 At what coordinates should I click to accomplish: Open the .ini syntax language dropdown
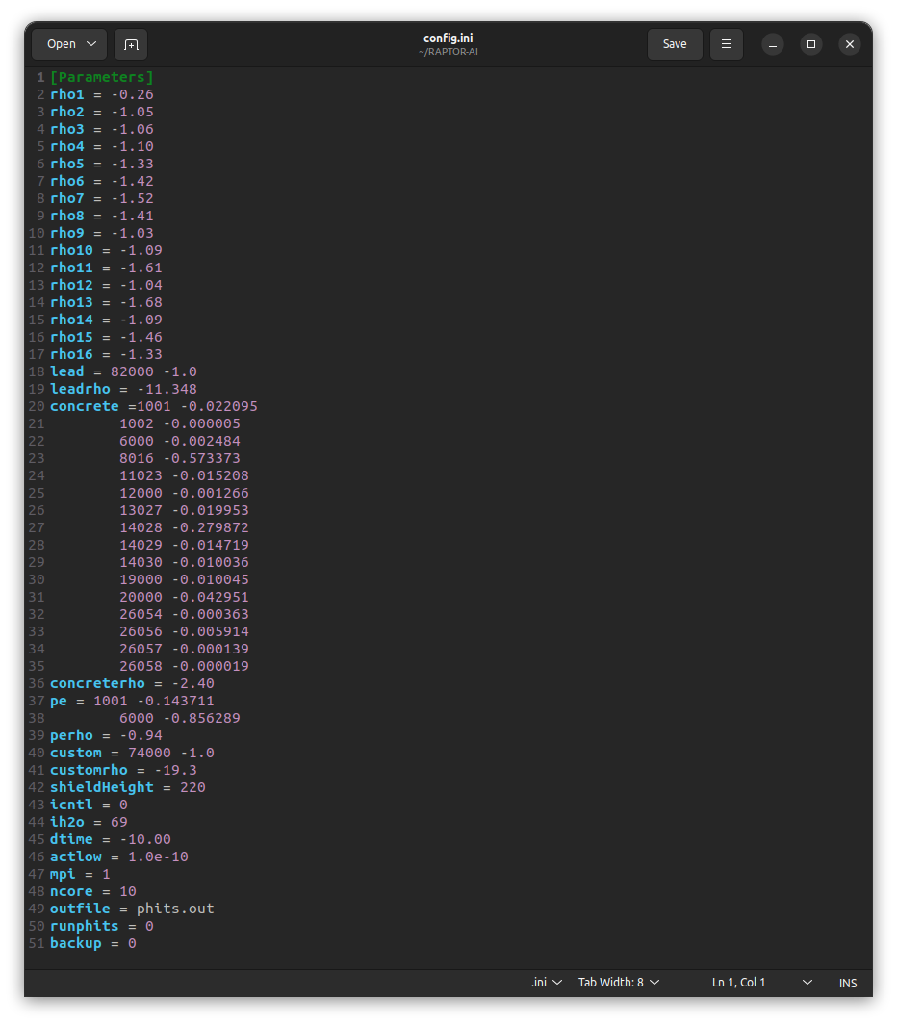click(547, 983)
